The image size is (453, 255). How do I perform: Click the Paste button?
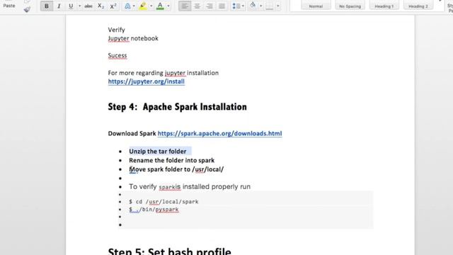[x=9, y=5]
